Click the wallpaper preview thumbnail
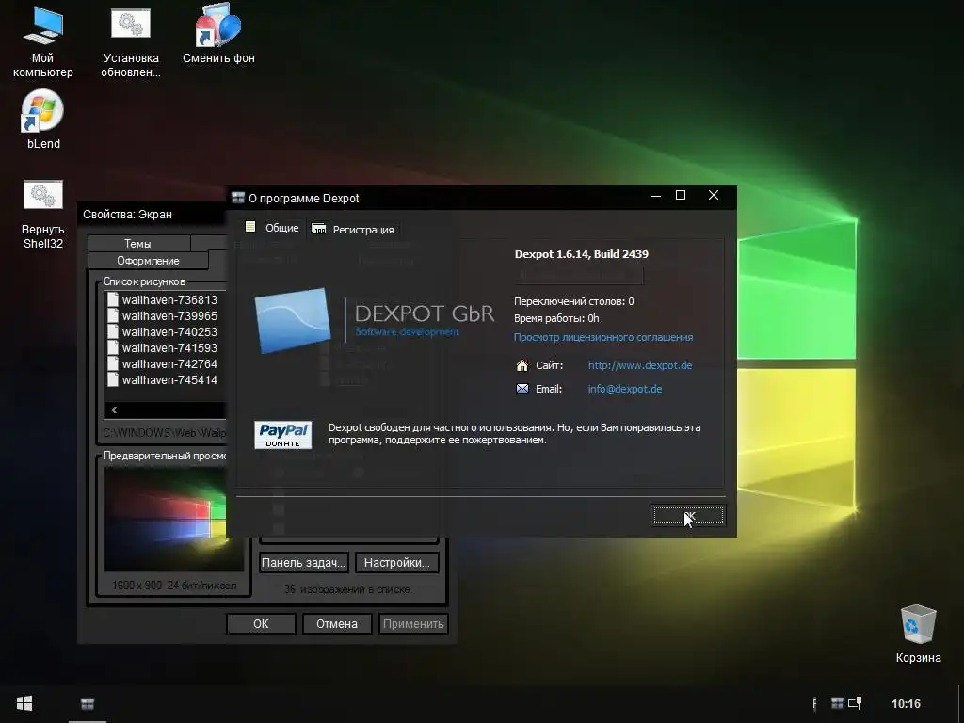The image size is (964, 723). click(x=165, y=520)
